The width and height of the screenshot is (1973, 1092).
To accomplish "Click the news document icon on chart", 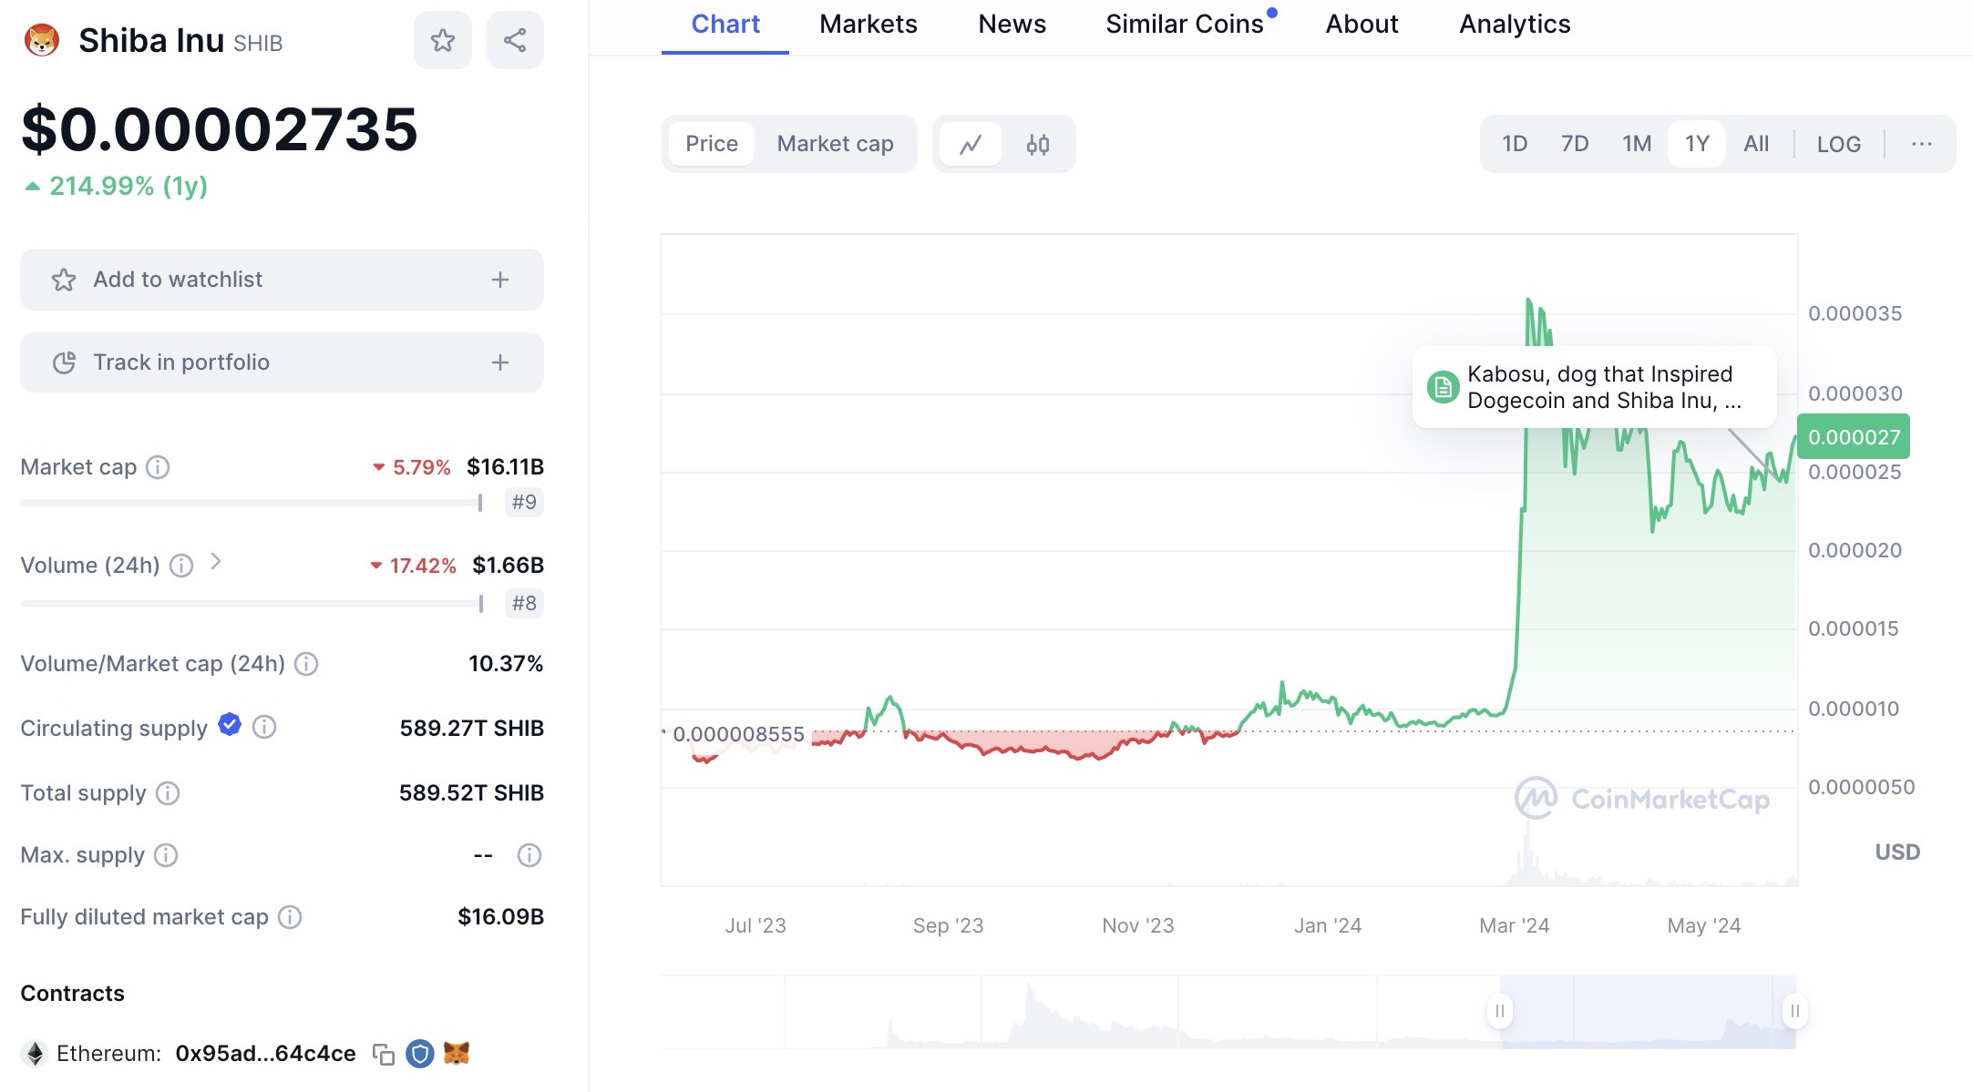I will point(1443,387).
